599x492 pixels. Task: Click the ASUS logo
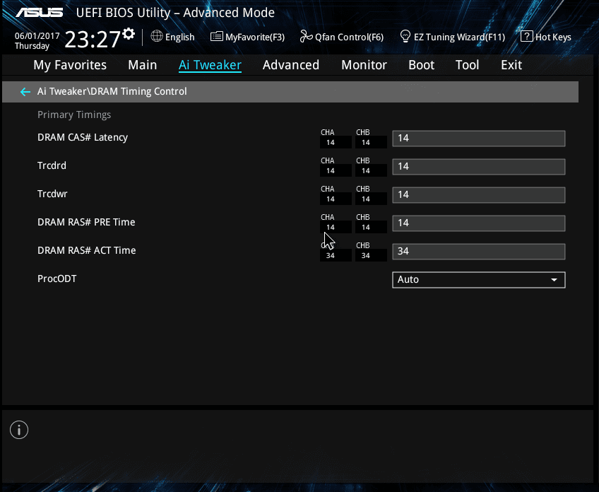pyautogui.click(x=40, y=13)
